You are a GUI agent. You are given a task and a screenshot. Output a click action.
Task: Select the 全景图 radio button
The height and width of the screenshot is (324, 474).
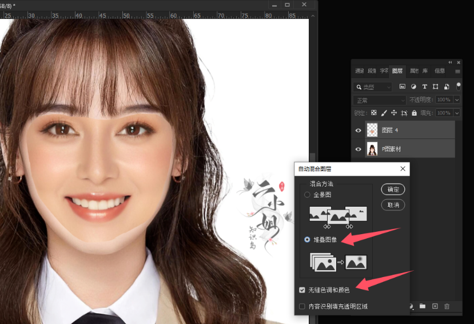click(307, 195)
